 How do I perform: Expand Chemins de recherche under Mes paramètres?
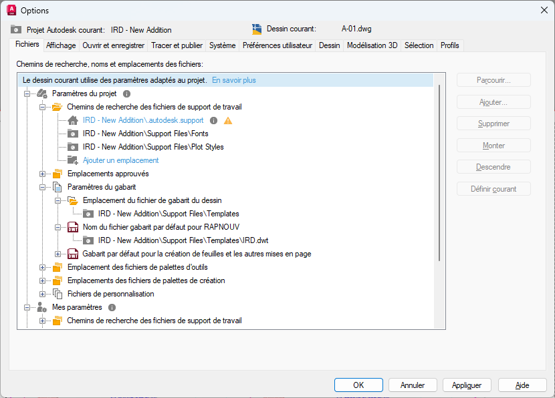43,321
